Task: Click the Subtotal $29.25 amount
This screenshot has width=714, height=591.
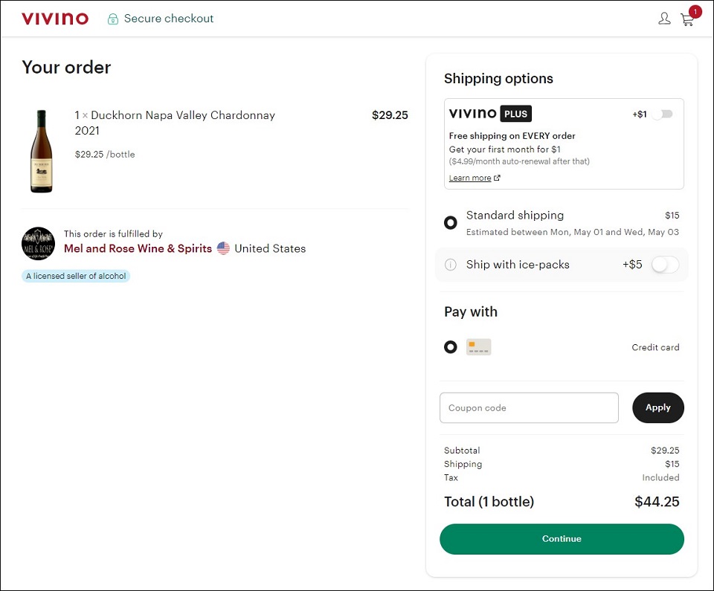Action: tap(665, 450)
